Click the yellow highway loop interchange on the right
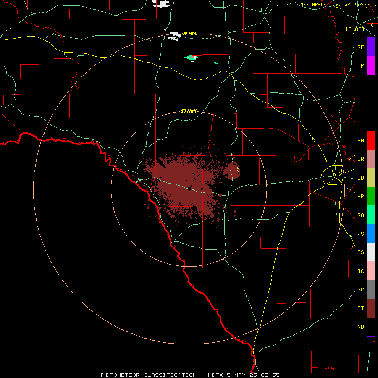Screen dimensions: 378x378 pyautogui.click(x=333, y=175)
